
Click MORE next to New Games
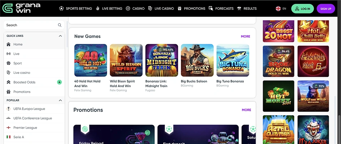point(245,36)
